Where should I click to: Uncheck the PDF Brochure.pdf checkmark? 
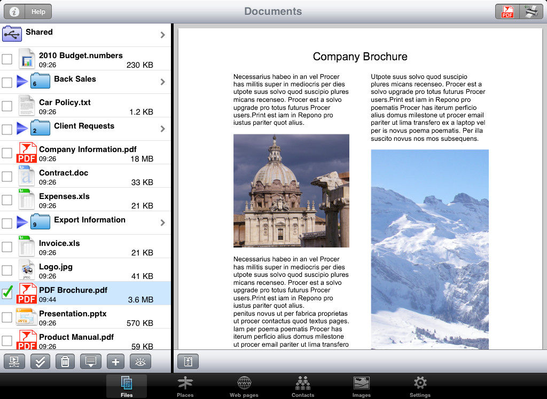click(7, 293)
